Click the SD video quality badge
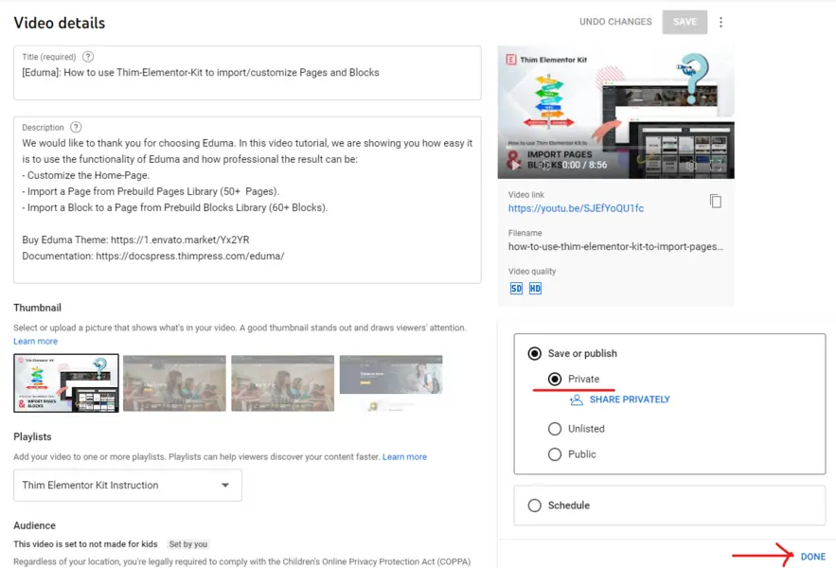Screen dimensions: 836x568 coord(516,289)
